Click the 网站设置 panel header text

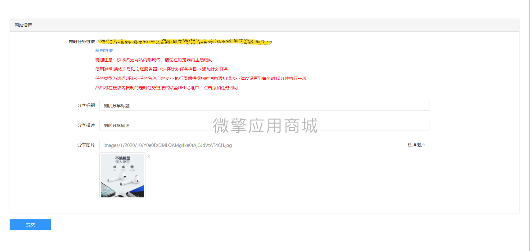(23, 25)
